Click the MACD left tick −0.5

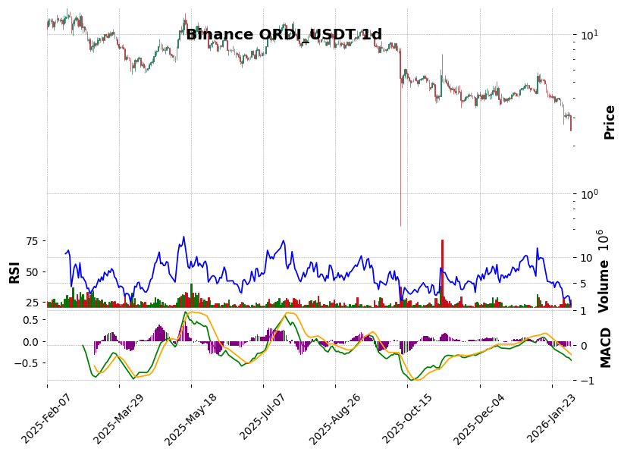[x=27, y=363]
